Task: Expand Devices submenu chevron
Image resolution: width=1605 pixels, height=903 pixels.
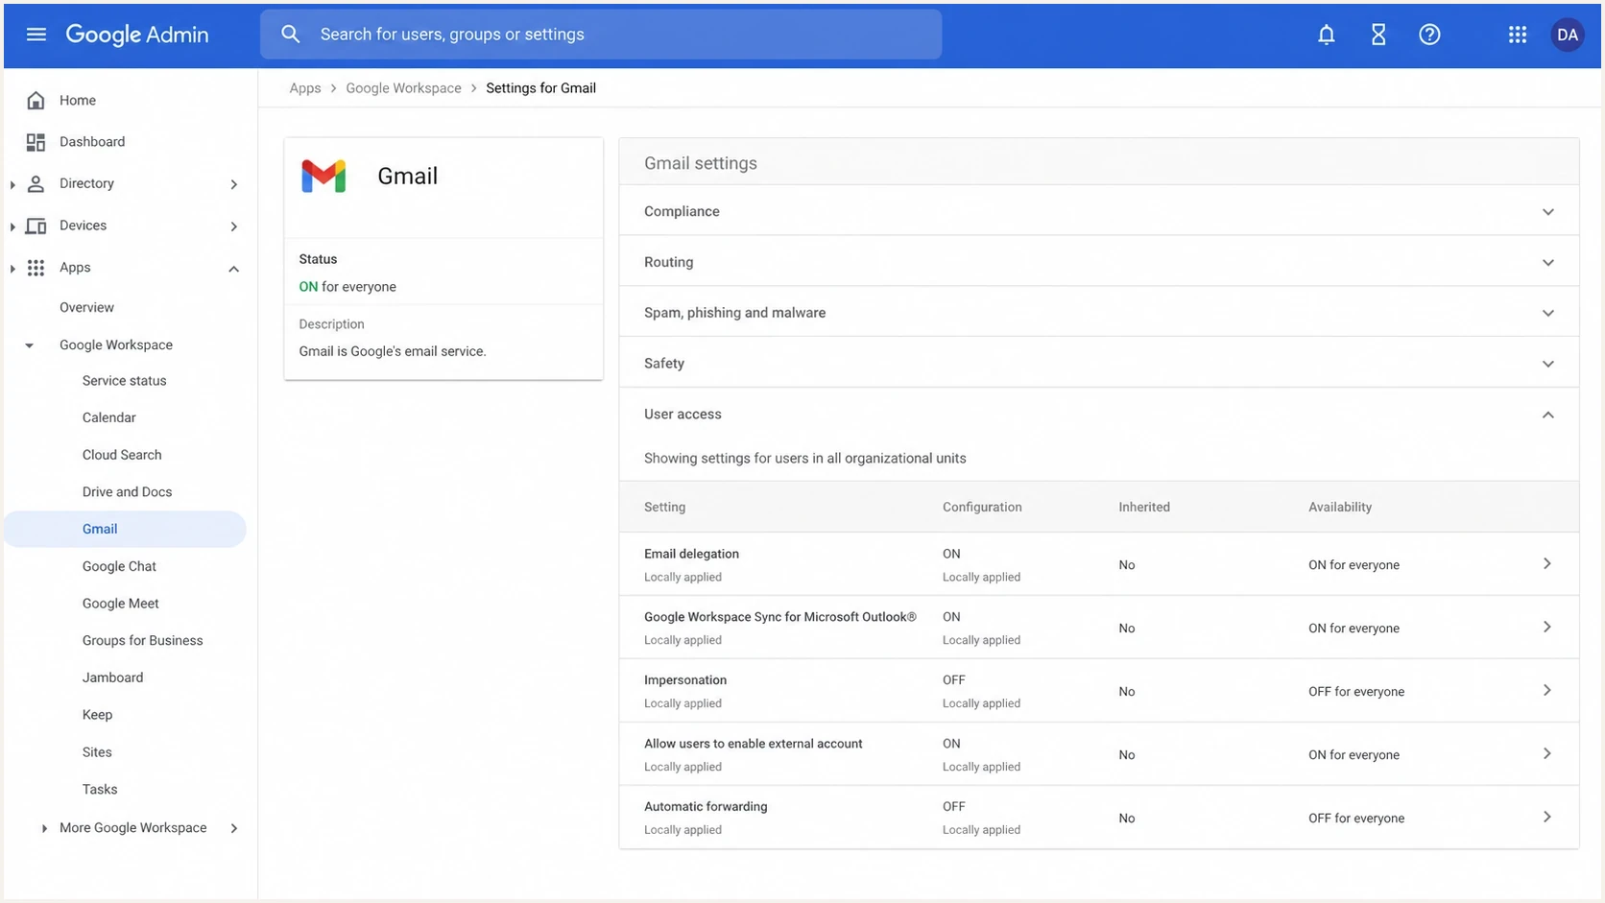Action: [x=233, y=226]
